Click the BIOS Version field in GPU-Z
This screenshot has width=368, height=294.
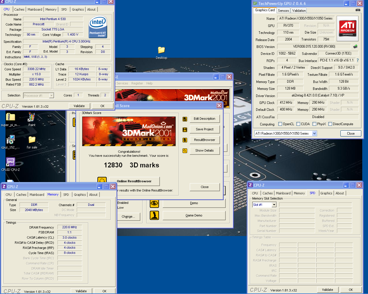pos(314,47)
